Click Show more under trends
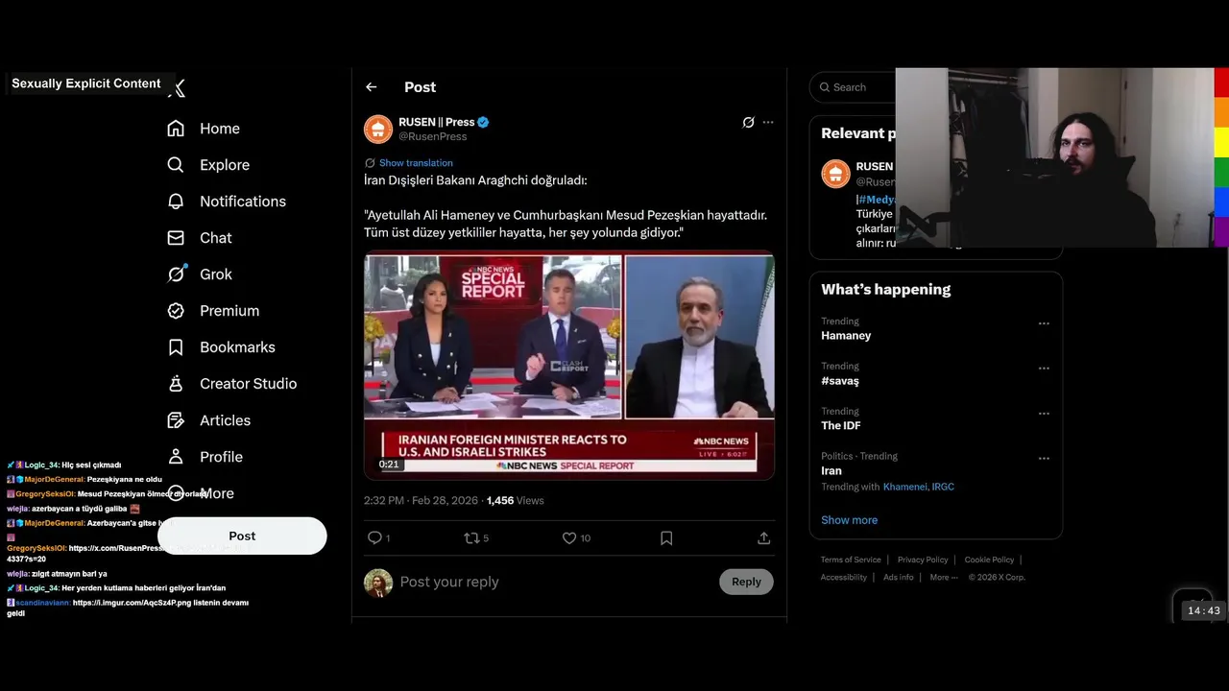Image resolution: width=1229 pixels, height=691 pixels. pyautogui.click(x=849, y=520)
